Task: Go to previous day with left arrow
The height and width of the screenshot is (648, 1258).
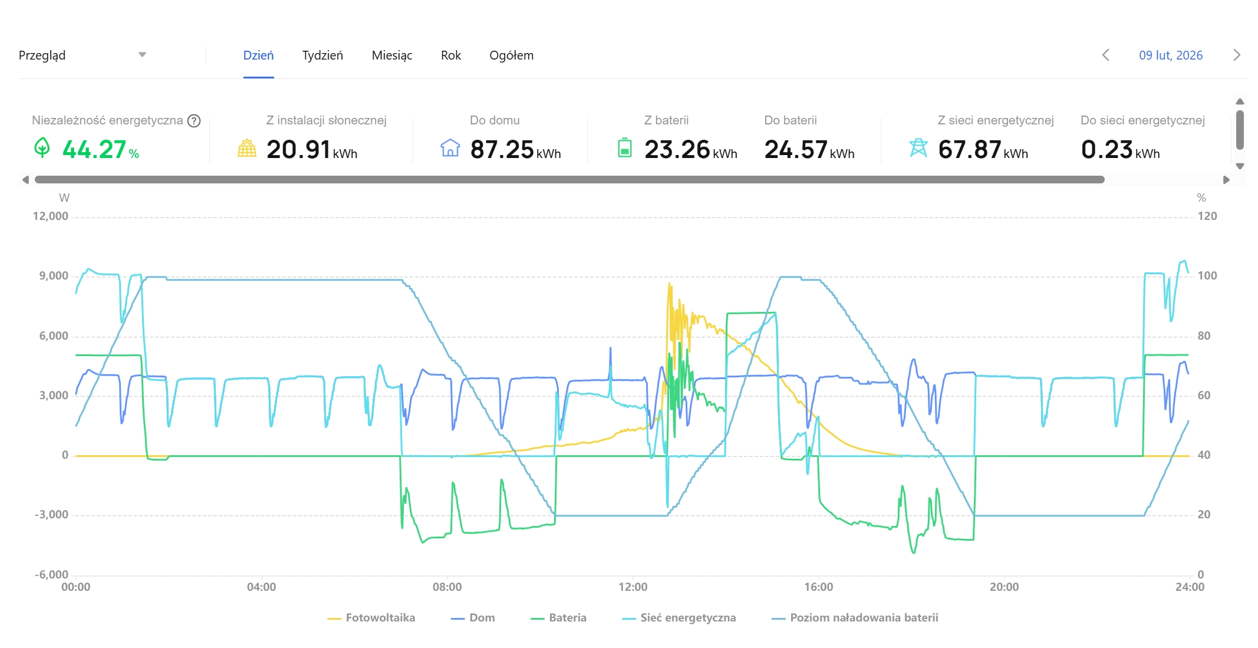Action: point(1106,55)
